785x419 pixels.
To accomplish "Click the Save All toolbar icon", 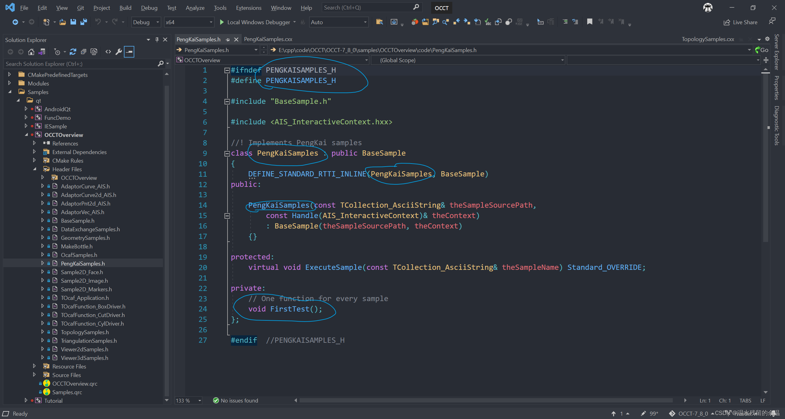I will [83, 22].
